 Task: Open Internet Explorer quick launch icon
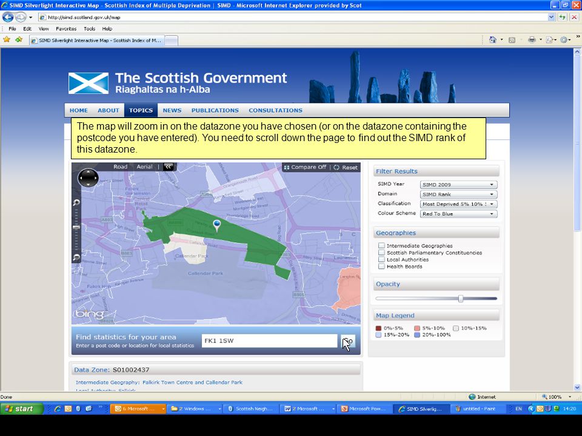58,409
